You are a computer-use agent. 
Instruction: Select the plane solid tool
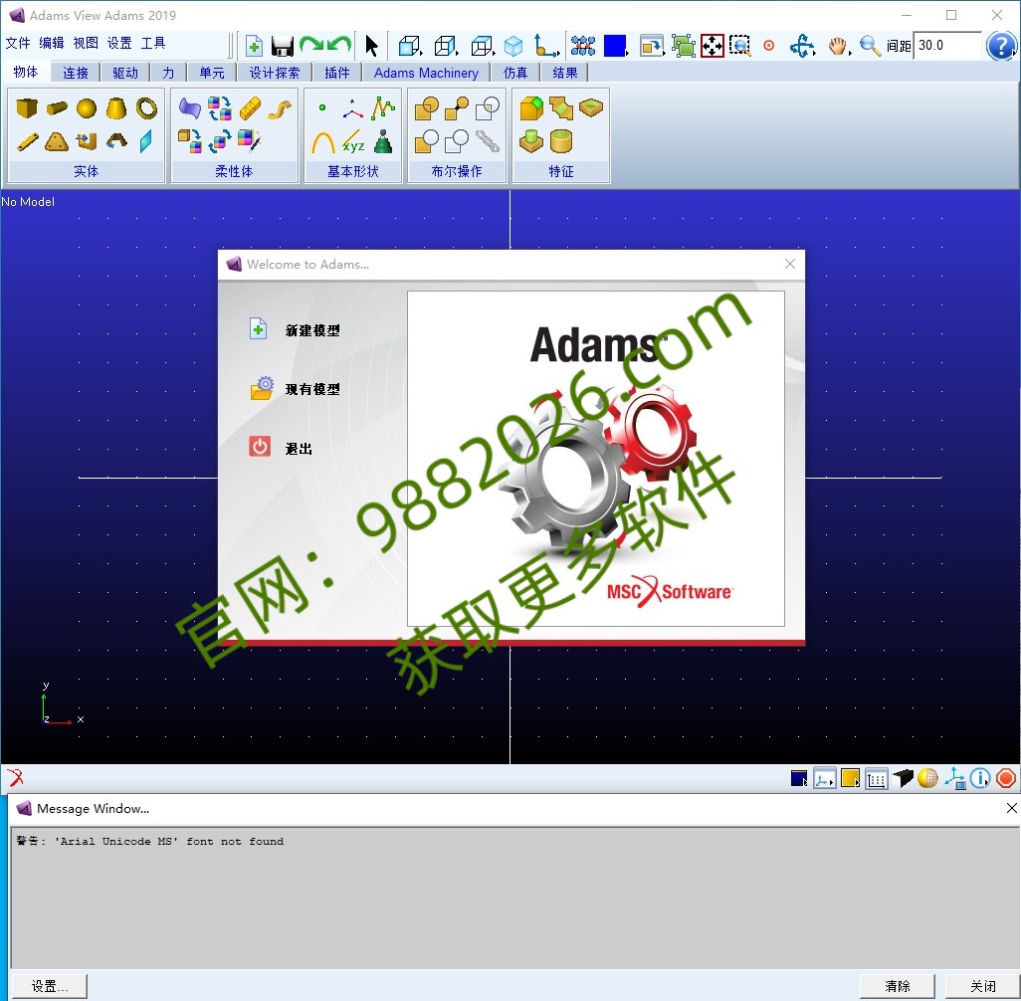(x=146, y=141)
